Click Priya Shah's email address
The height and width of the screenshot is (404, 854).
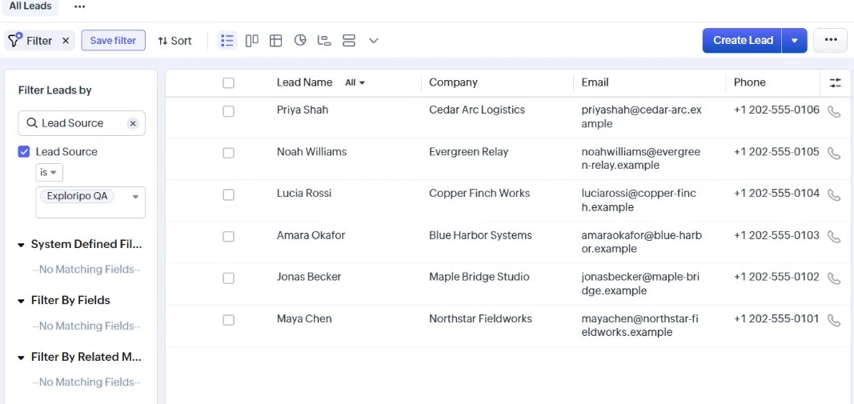click(x=642, y=117)
